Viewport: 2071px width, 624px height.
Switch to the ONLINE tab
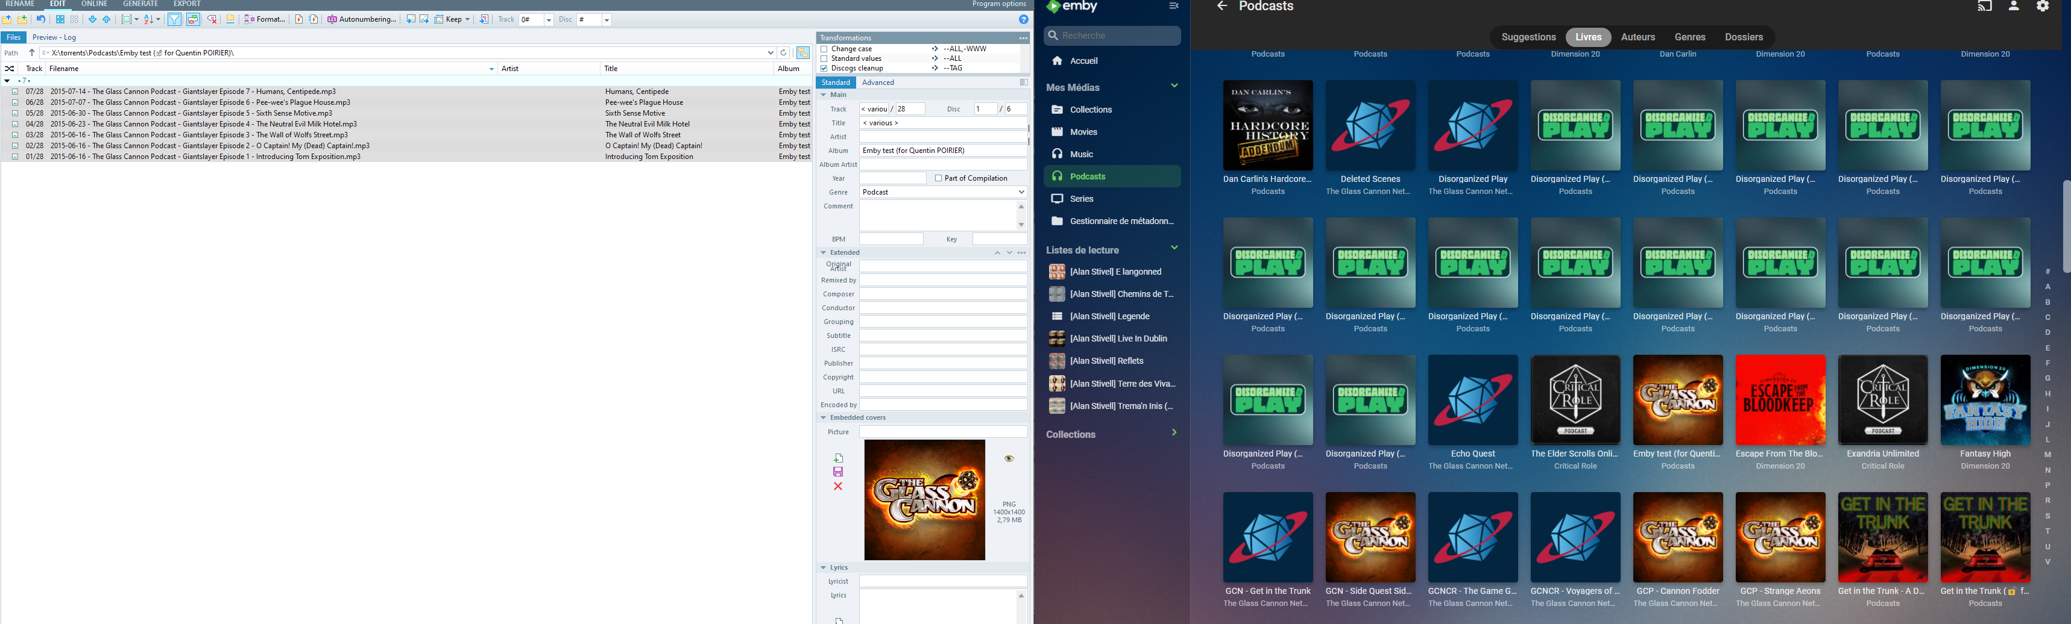94,4
